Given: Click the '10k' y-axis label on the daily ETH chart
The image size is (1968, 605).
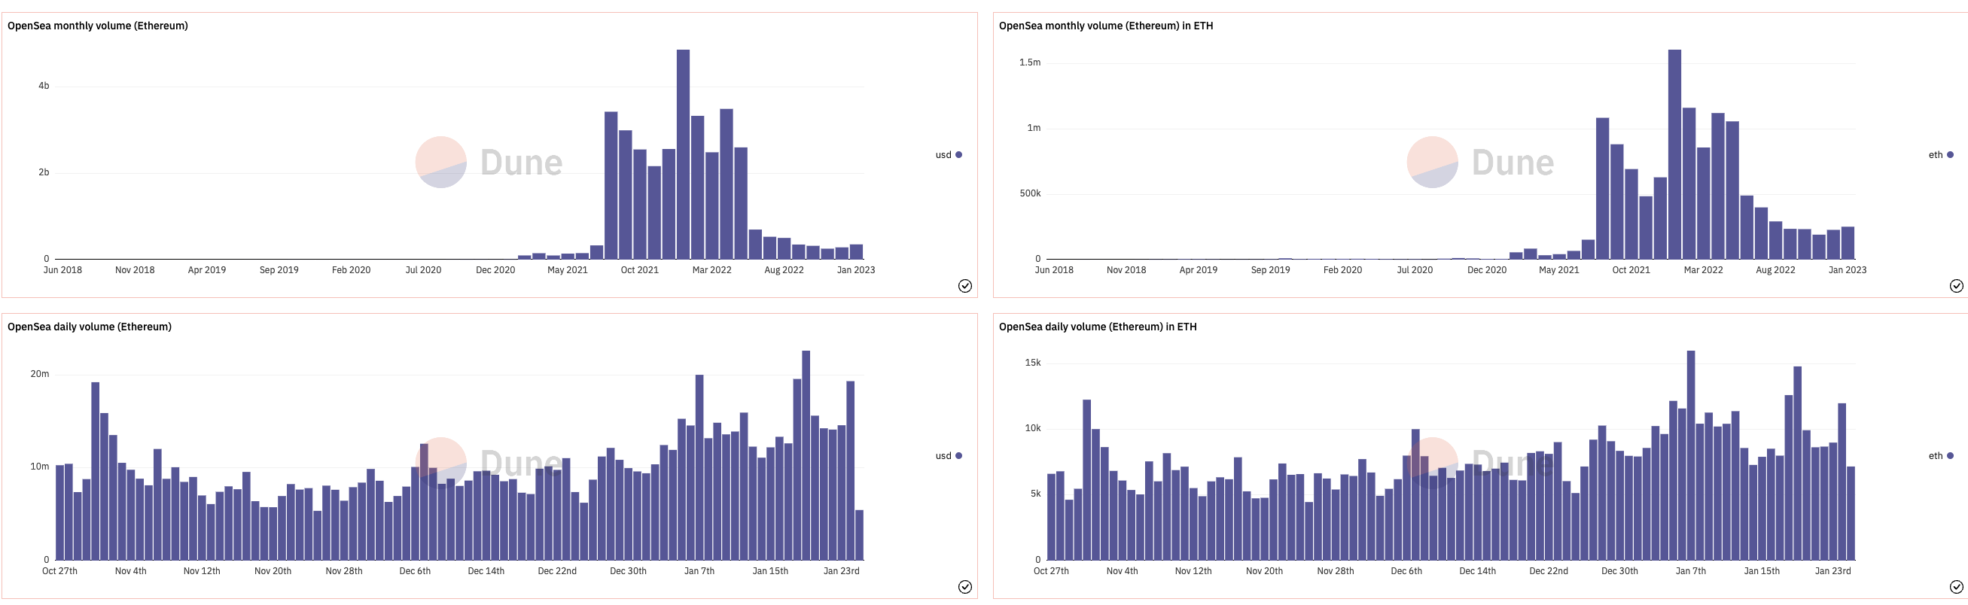Looking at the screenshot, I should pyautogui.click(x=1033, y=429).
